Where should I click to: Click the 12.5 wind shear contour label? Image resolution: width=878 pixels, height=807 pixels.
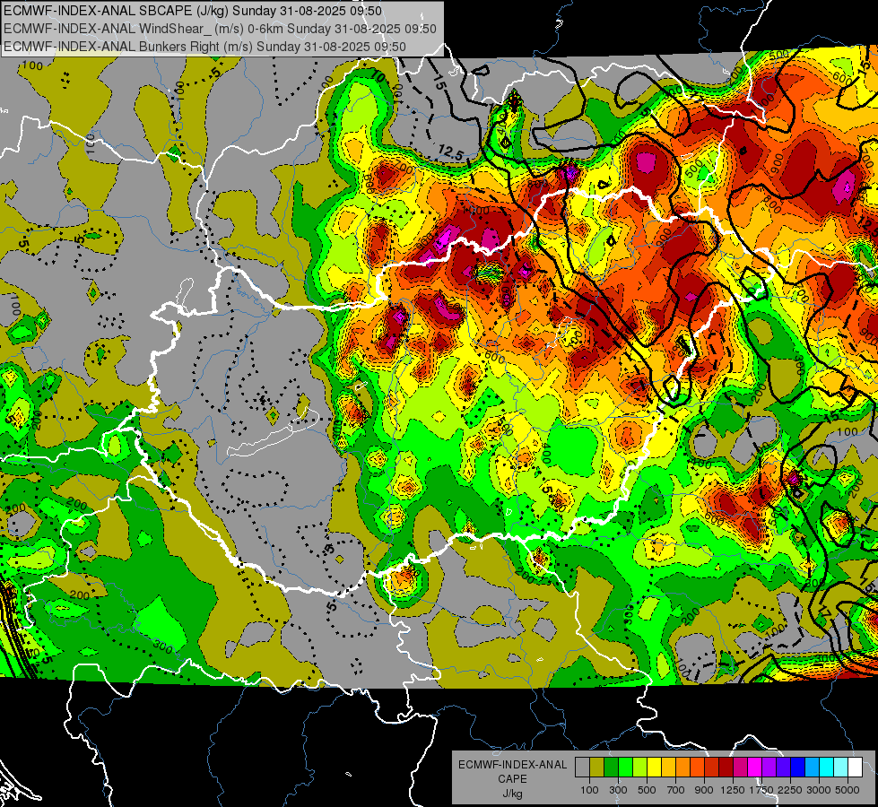450,152
